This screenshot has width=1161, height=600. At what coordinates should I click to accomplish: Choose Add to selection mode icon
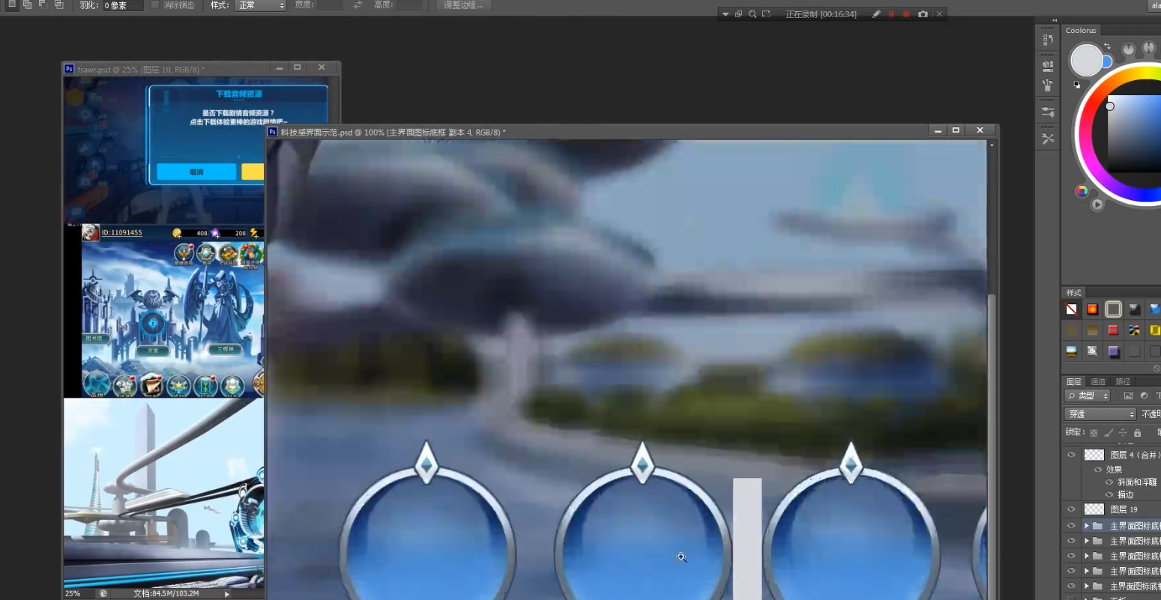tap(28, 4)
